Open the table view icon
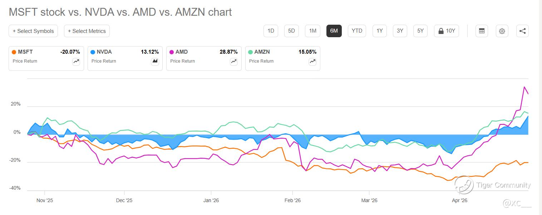Image resolution: width=542 pixels, height=215 pixels. [x=482, y=31]
